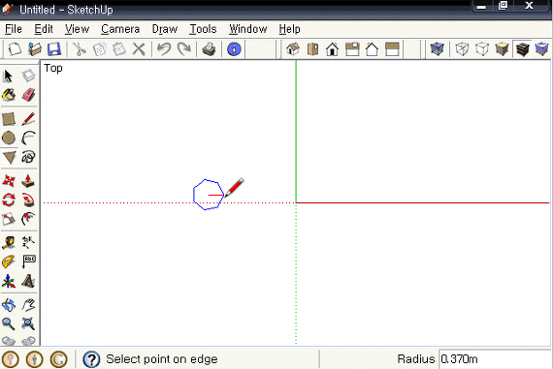Save the model with the floppy disk icon

(x=54, y=49)
